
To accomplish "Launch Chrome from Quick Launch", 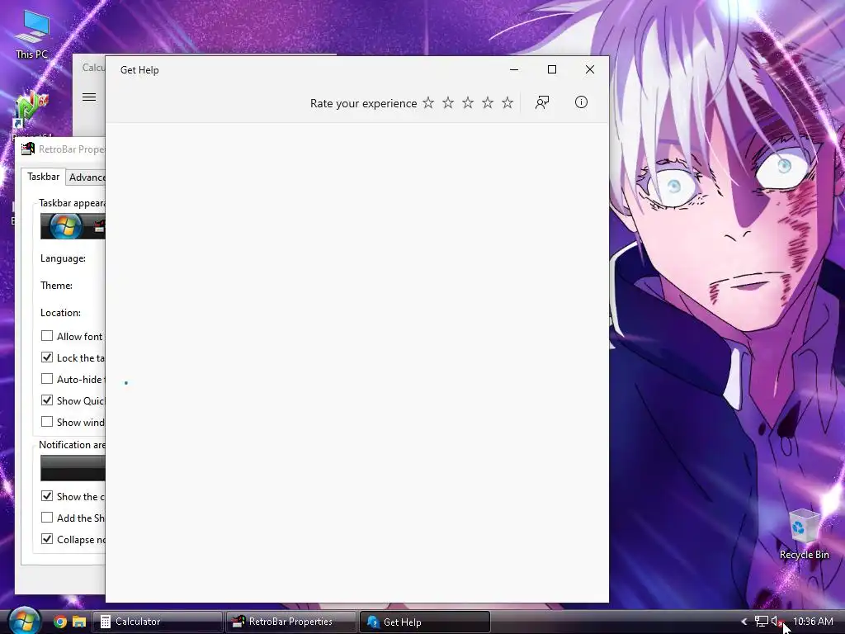I will 60,622.
